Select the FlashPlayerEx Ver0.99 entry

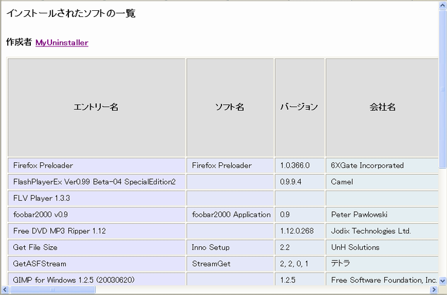point(97,182)
